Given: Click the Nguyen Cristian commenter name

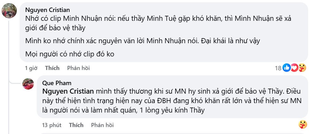Looking at the screenshot, I should point(48,10).
